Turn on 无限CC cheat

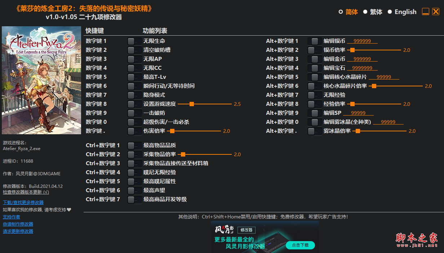pyautogui.click(x=134, y=68)
